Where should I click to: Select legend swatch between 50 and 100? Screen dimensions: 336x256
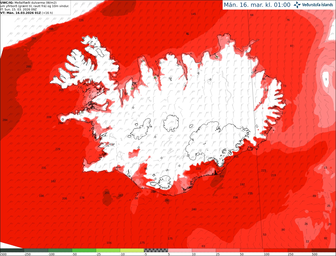pos(252,250)
